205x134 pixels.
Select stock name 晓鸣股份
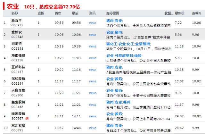tap(18, 113)
